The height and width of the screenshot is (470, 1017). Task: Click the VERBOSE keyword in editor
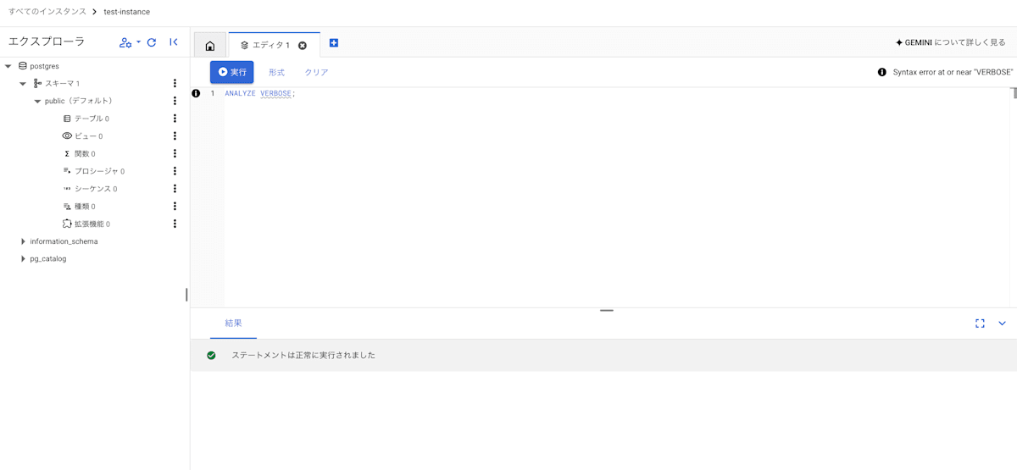pyautogui.click(x=276, y=93)
